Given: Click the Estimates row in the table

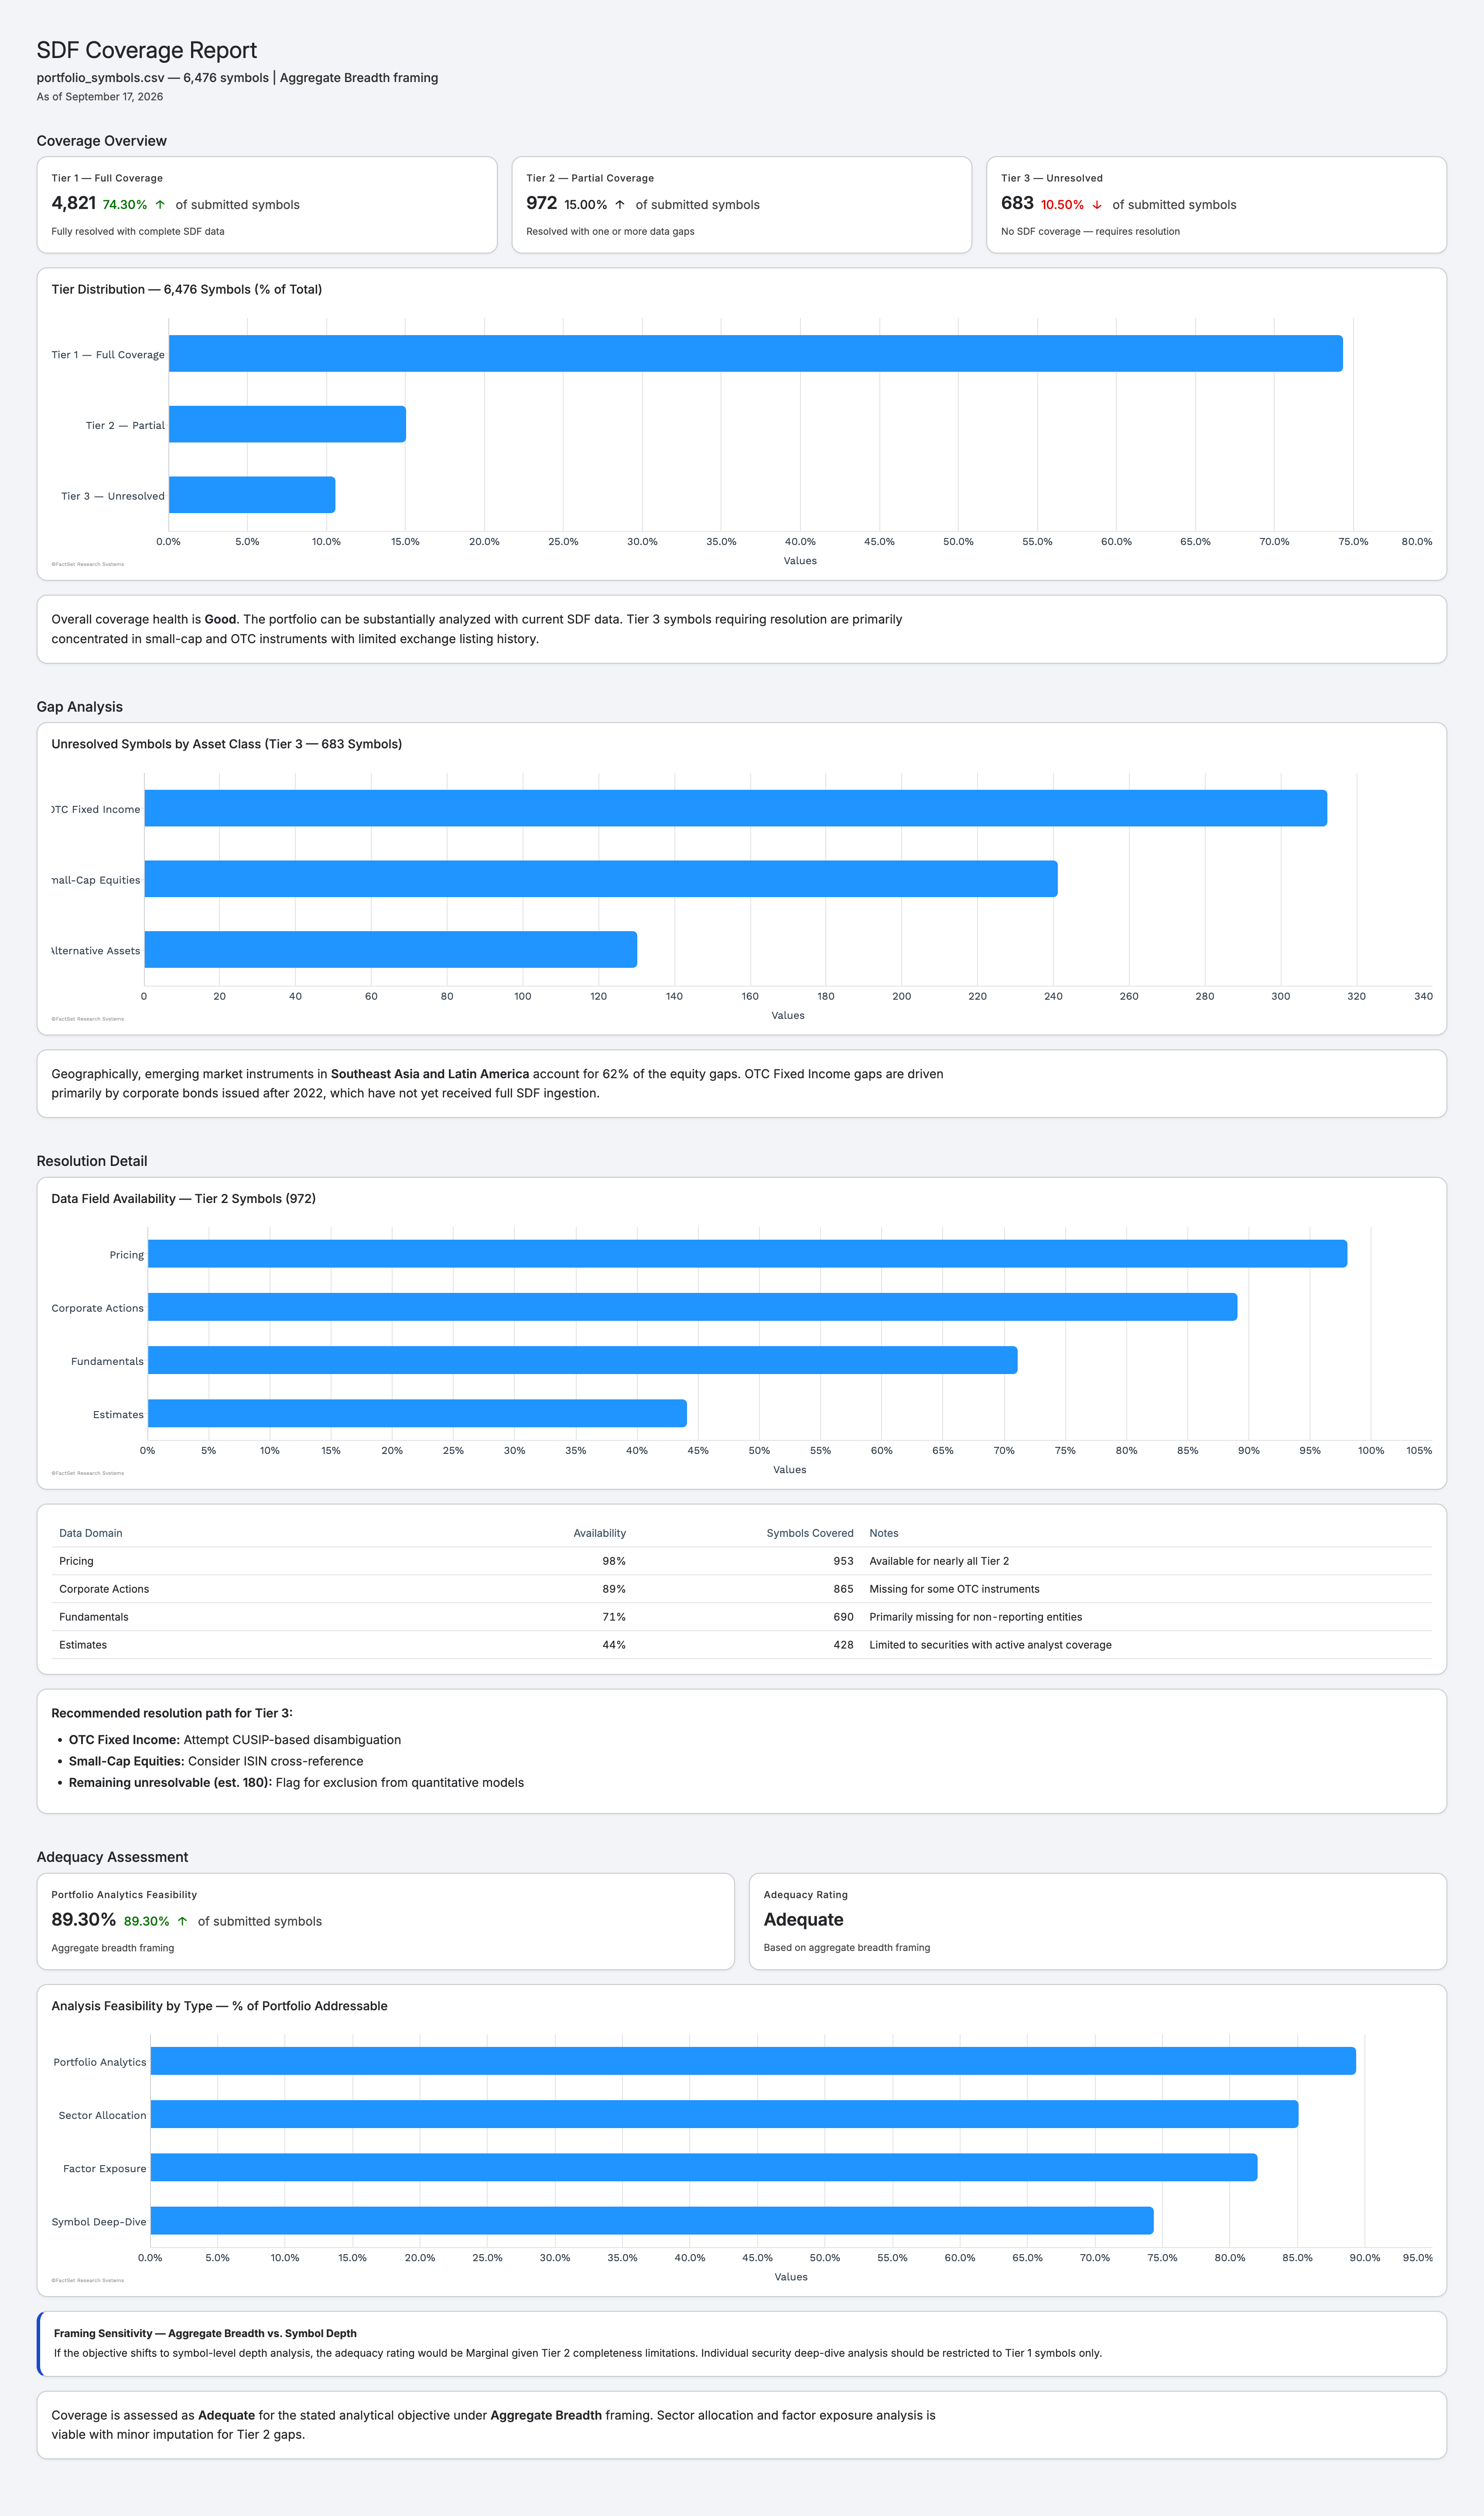Looking at the screenshot, I should (742, 1645).
